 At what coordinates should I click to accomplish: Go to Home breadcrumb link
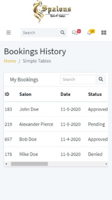click(10, 61)
